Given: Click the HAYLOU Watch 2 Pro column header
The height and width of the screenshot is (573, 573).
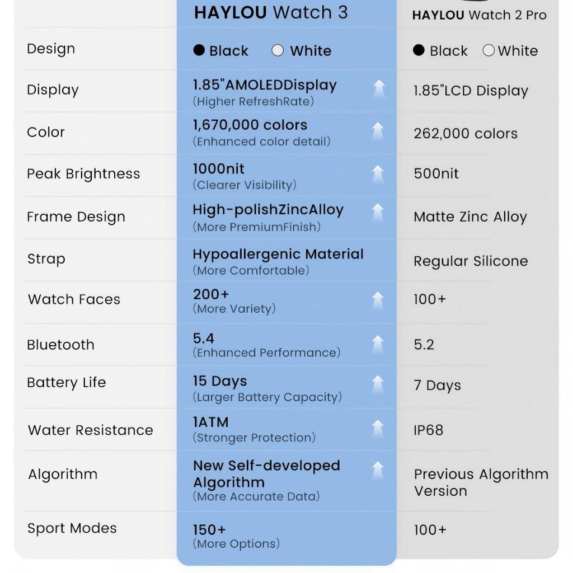Looking at the screenshot, I should tap(479, 15).
